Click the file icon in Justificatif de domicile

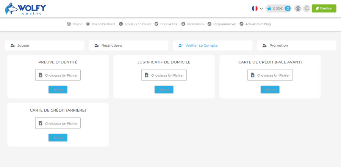(147, 75)
